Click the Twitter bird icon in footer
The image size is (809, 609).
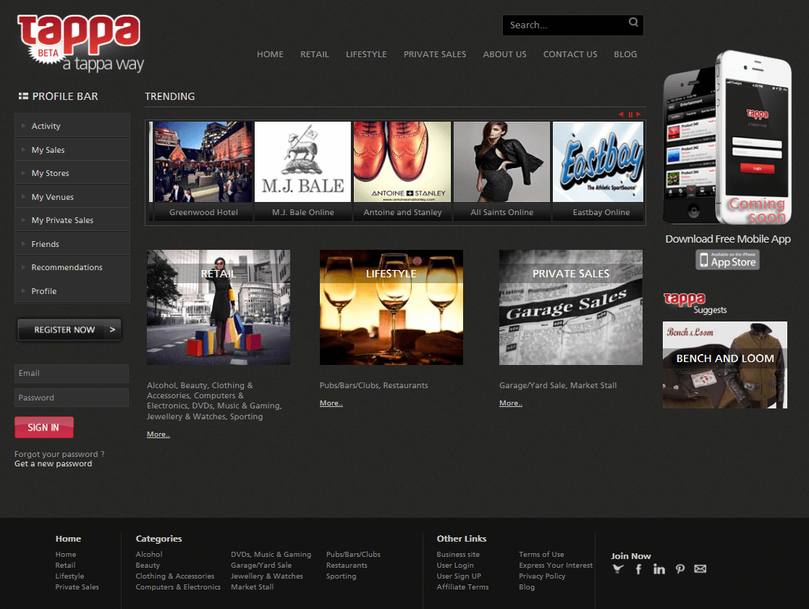point(617,568)
